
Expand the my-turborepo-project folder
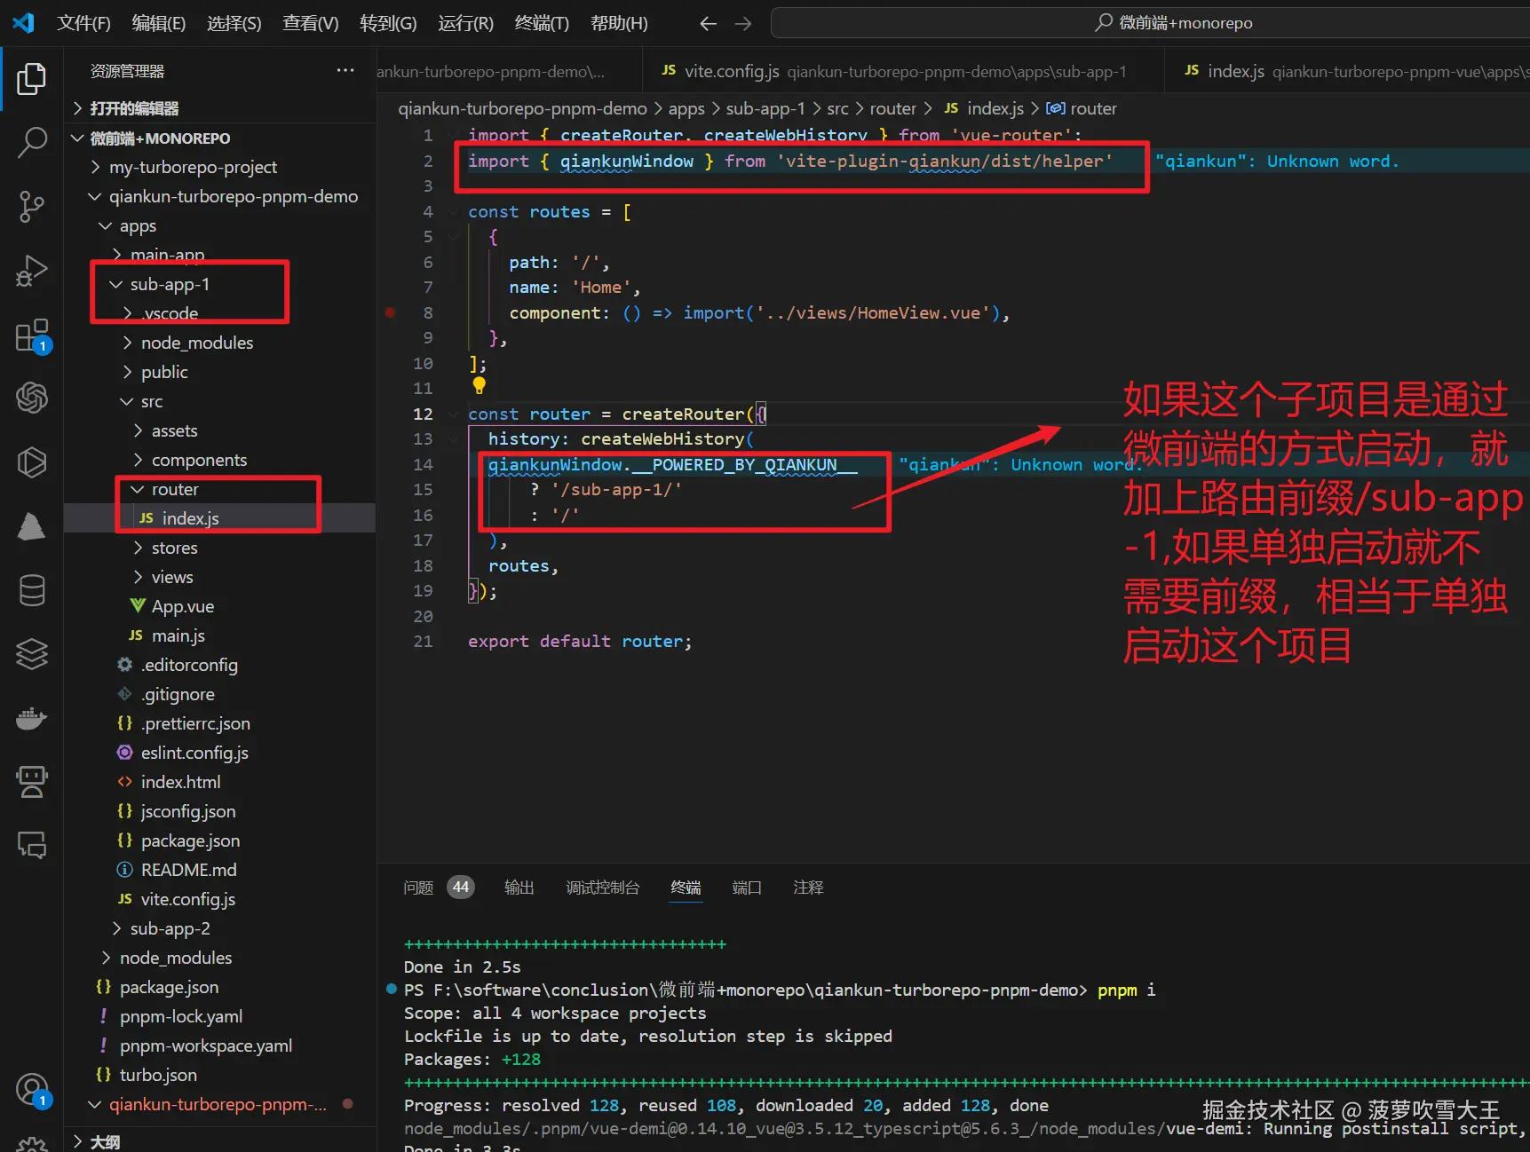219,167
